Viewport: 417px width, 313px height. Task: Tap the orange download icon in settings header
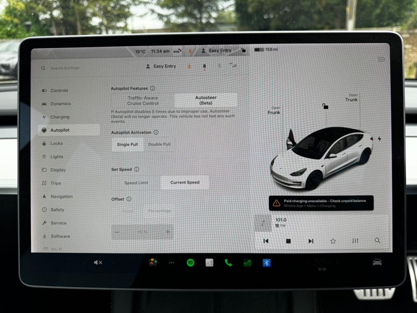(x=189, y=66)
